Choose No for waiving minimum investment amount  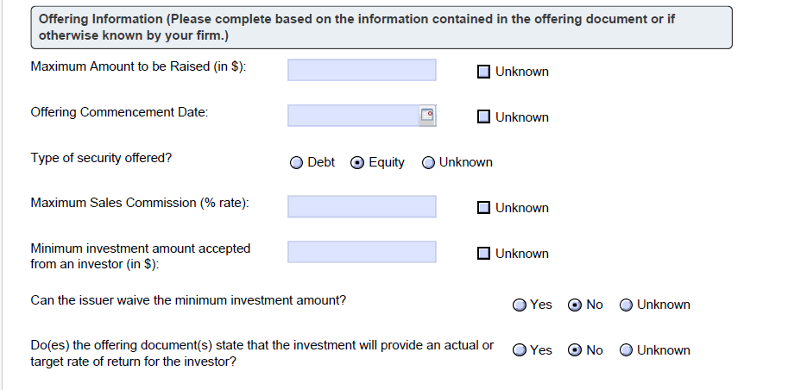coord(574,305)
